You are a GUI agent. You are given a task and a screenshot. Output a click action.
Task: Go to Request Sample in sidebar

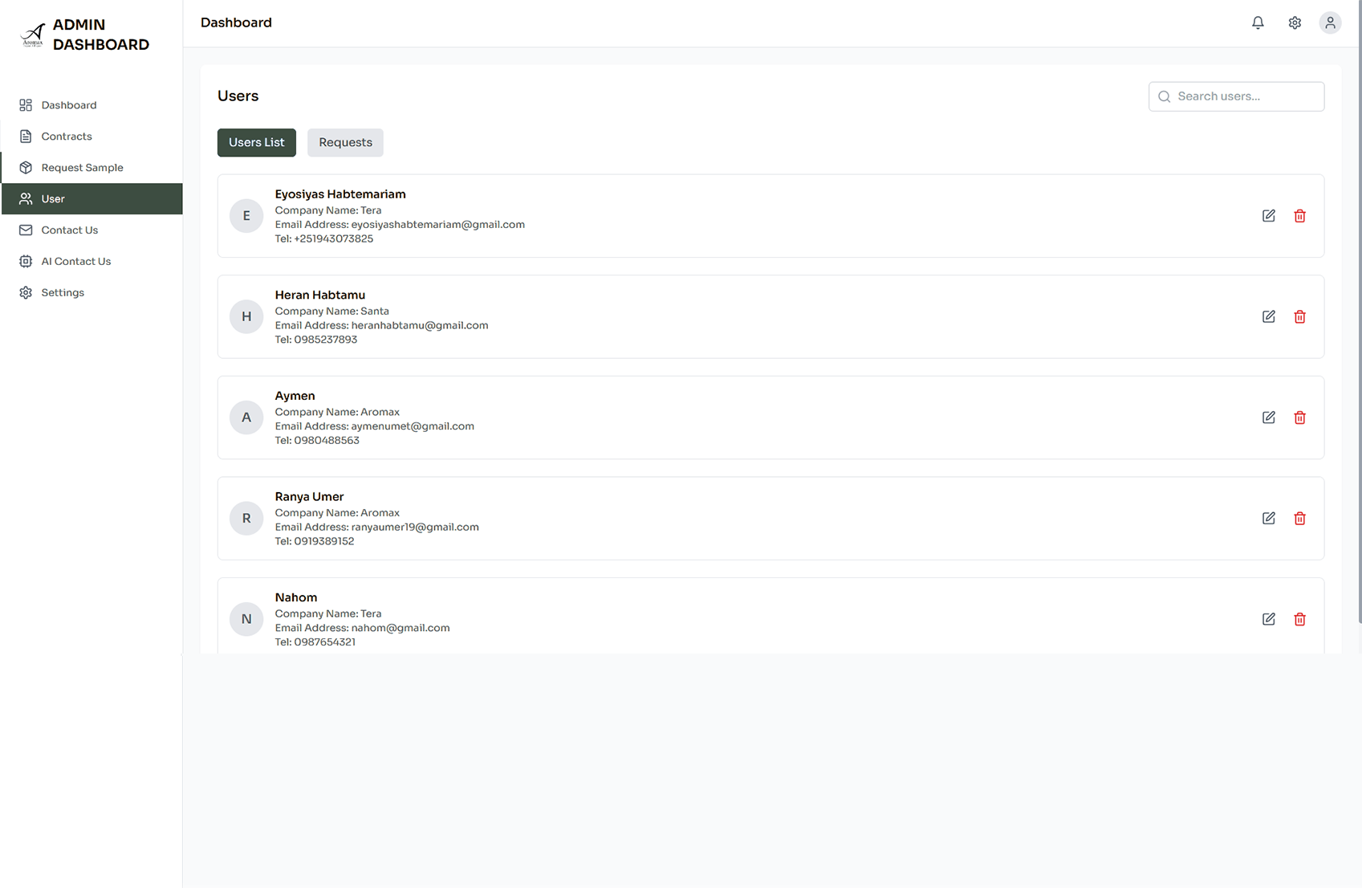[82, 168]
